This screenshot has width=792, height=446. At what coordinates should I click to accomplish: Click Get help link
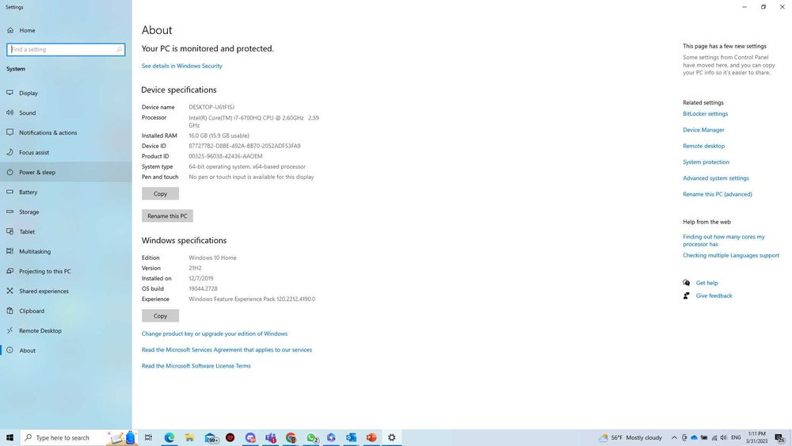706,284
